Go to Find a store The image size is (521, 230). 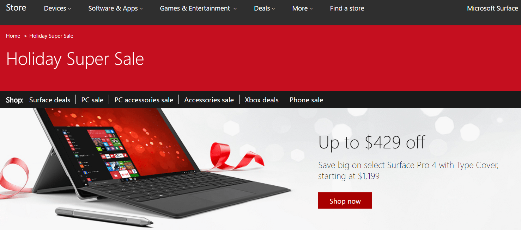click(347, 8)
